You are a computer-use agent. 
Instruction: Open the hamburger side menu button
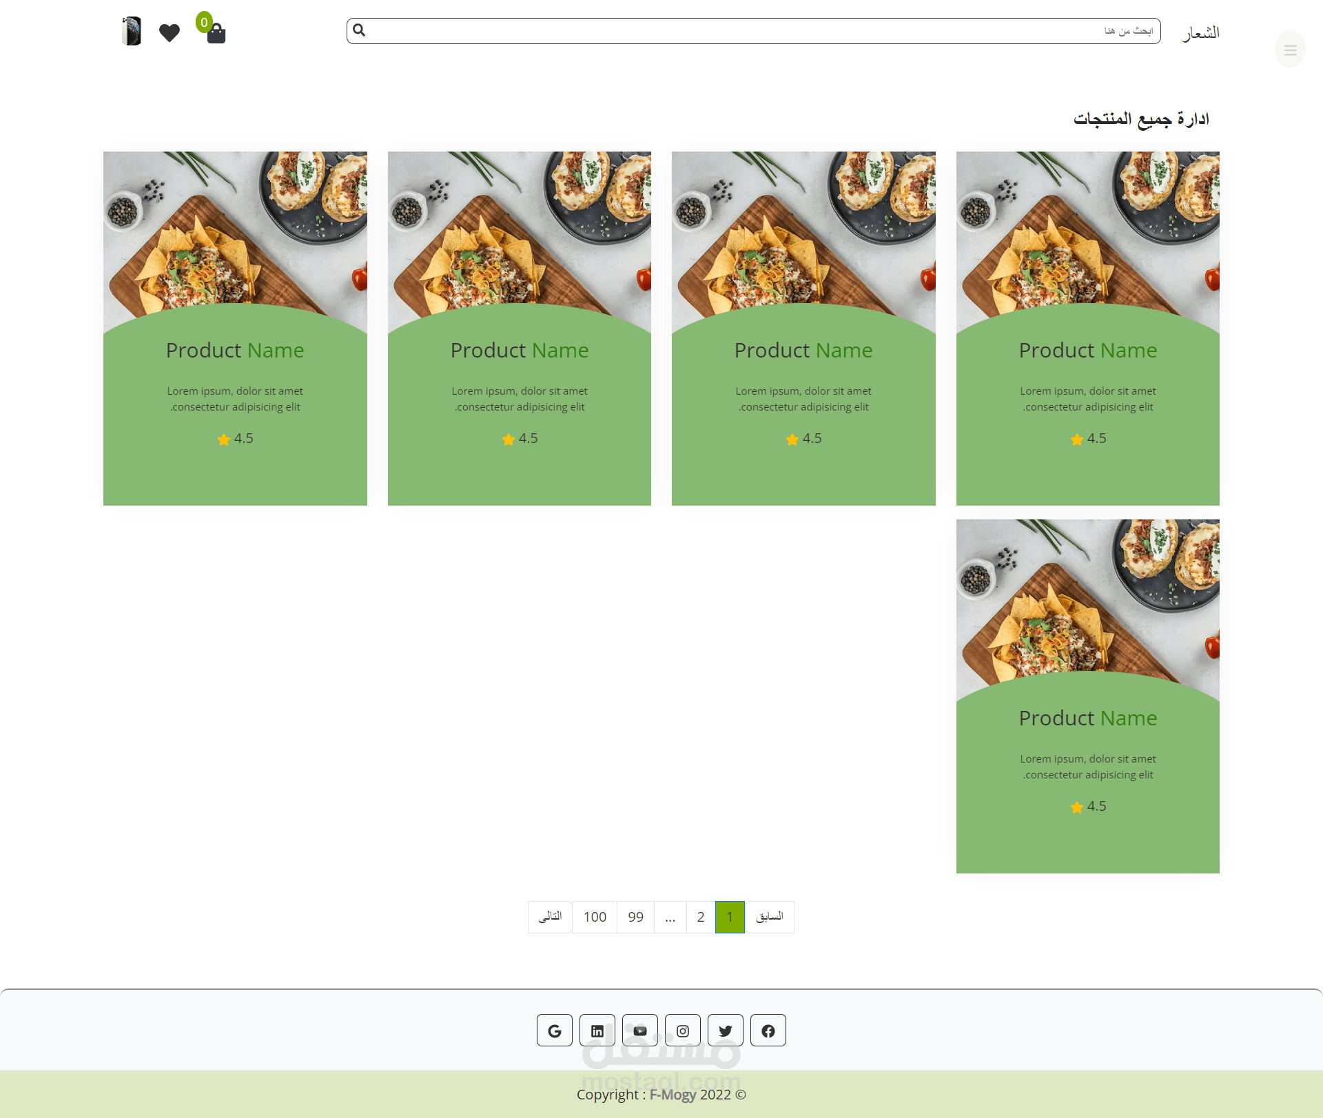tap(1290, 50)
